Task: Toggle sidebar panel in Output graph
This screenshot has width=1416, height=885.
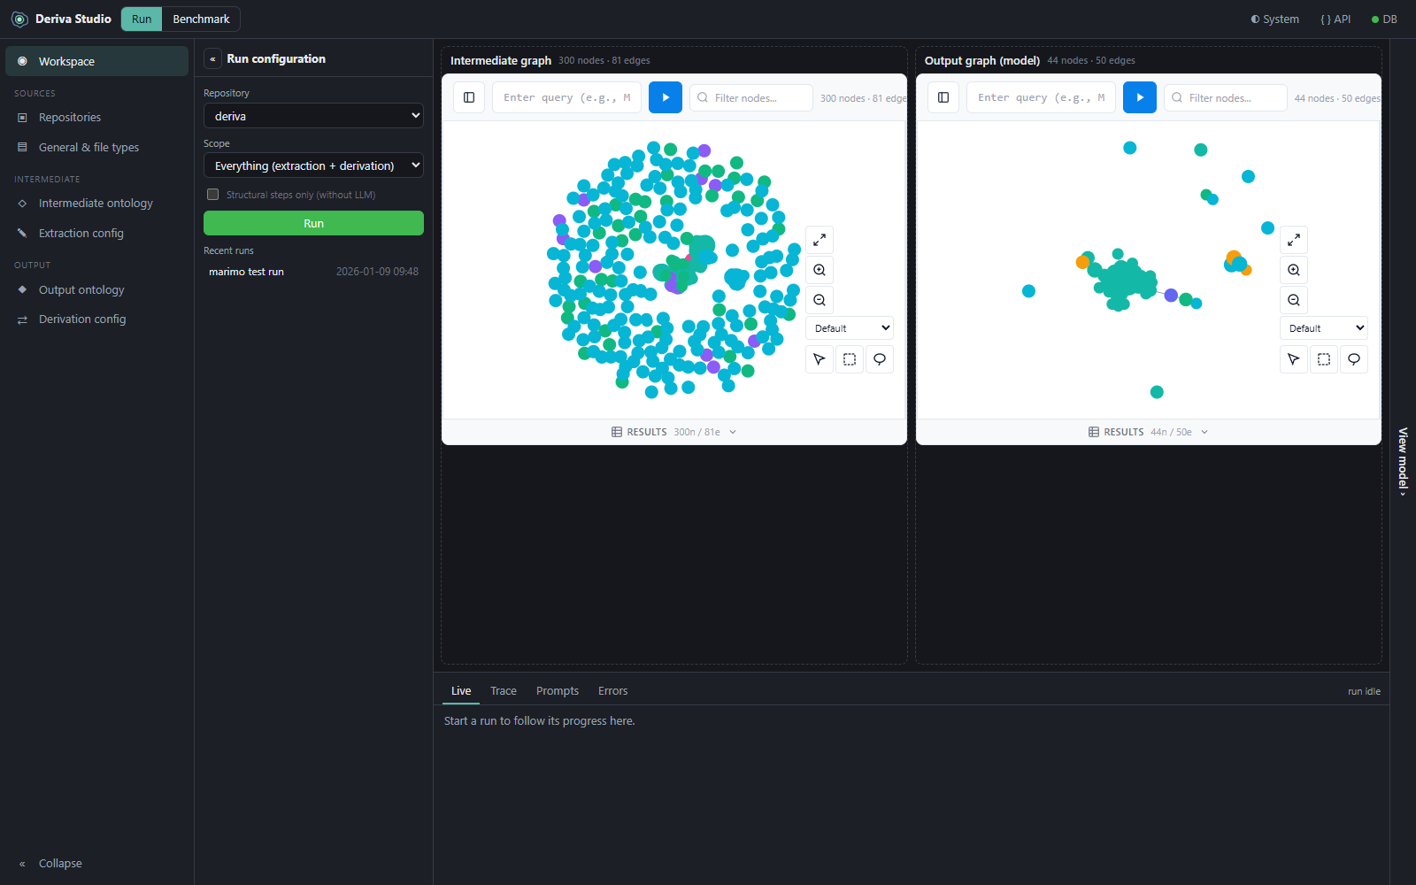Action: pyautogui.click(x=943, y=97)
